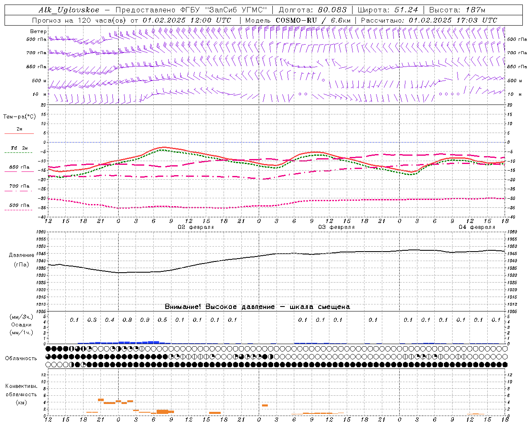Image resolution: width=529 pixels, height=423 pixels.
Task: Click the Ветер wind panel label
Action: click(38, 31)
